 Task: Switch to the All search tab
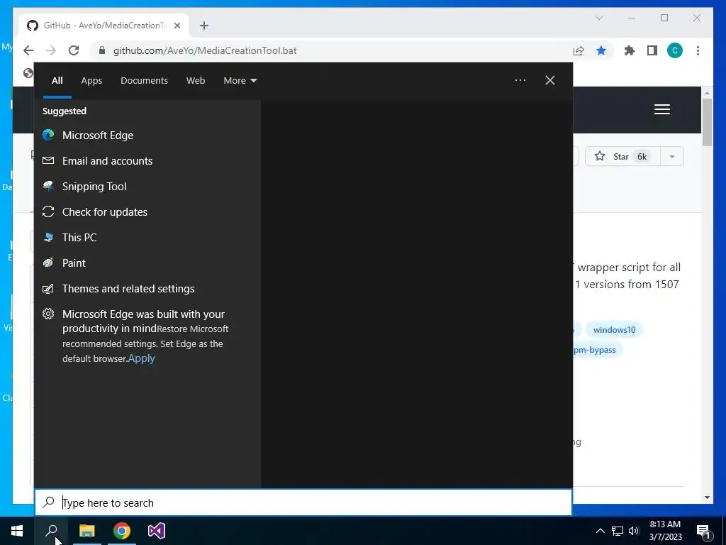pyautogui.click(x=57, y=81)
